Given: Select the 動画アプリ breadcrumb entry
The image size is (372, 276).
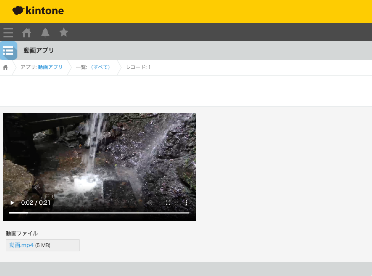Looking at the screenshot, I should (50, 67).
